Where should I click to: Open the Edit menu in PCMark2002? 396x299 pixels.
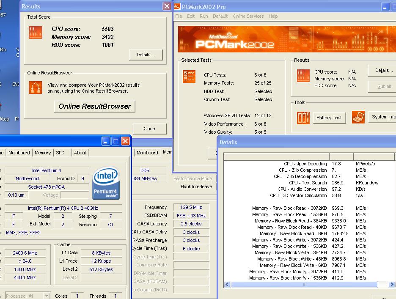tap(191, 16)
